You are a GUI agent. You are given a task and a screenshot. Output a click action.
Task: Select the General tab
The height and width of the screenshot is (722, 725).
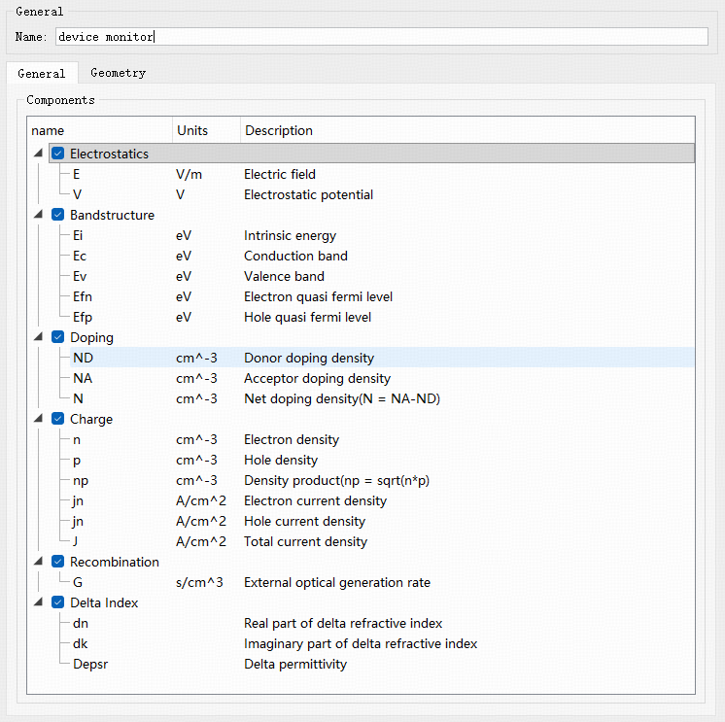(x=42, y=74)
